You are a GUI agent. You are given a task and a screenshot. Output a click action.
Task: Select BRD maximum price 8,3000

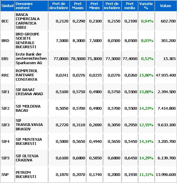(79, 41)
